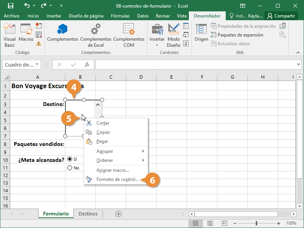The width and height of the screenshot is (304, 228).
Task: Expand the Name Box dropdown
Action: coord(37,64)
